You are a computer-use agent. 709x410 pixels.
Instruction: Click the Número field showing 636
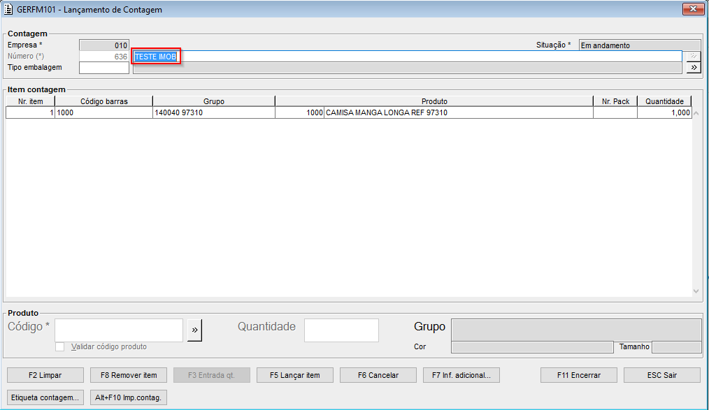click(104, 57)
